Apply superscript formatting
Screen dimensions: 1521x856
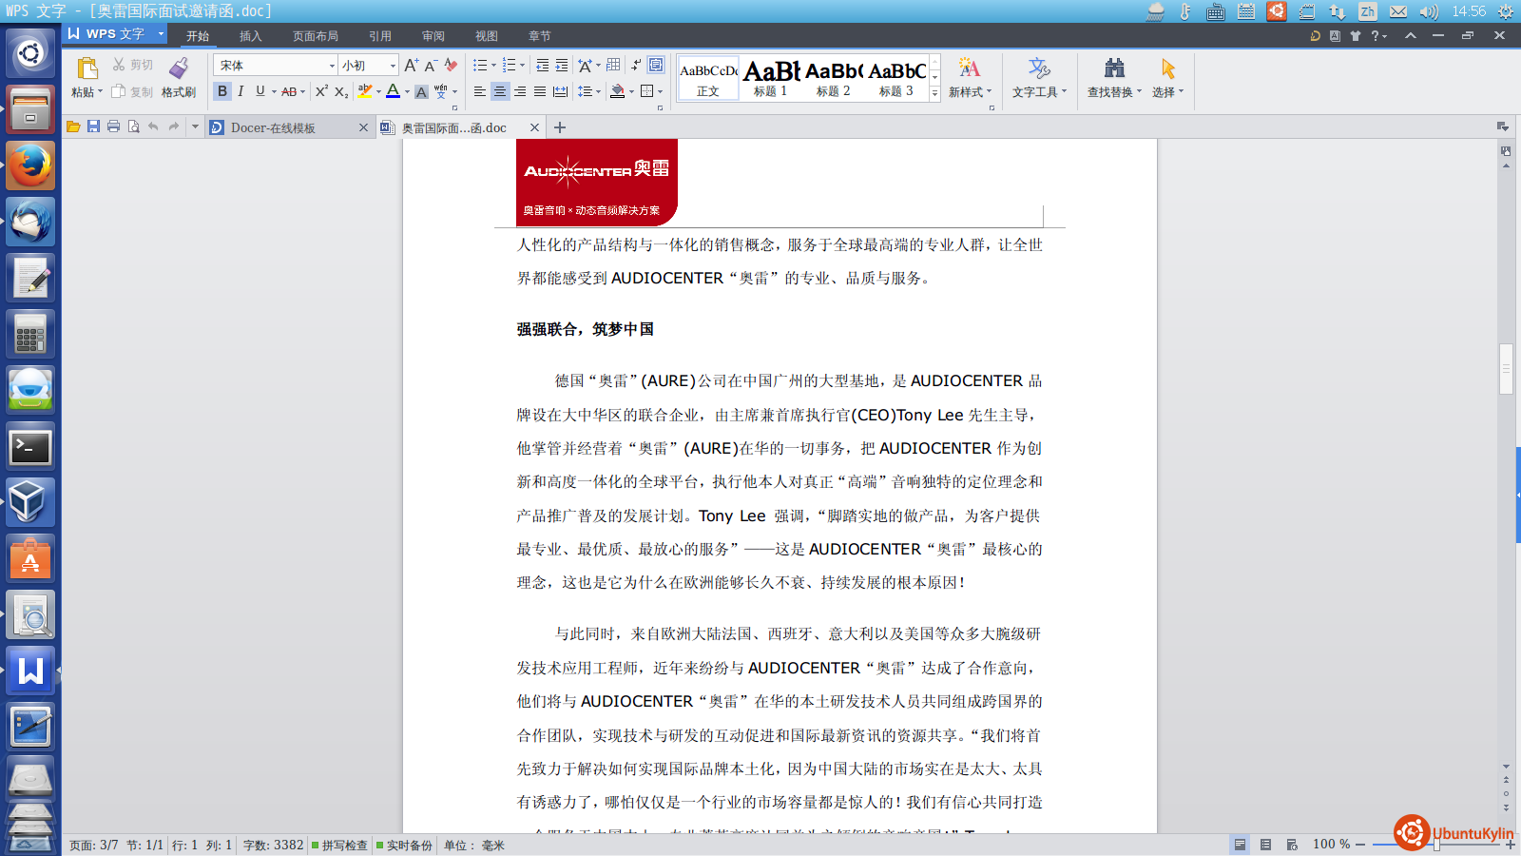point(321,91)
